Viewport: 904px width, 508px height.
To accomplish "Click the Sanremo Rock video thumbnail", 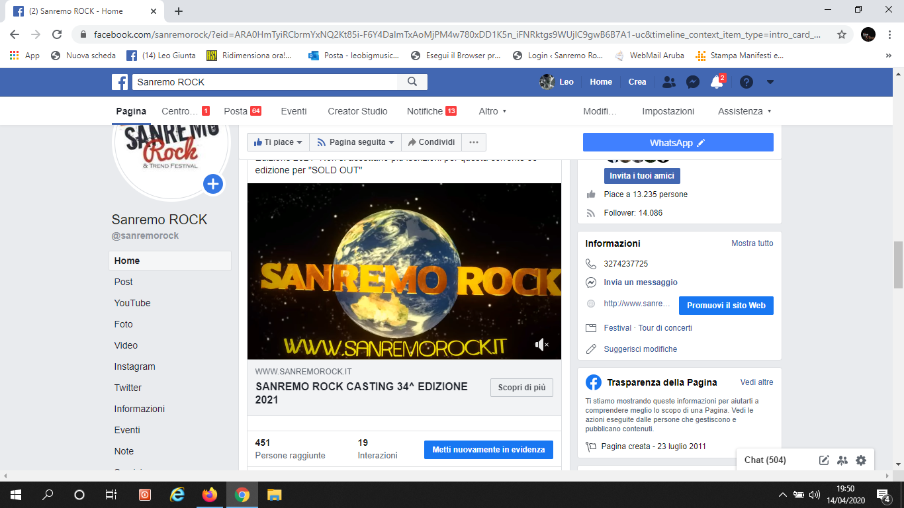I will click(404, 271).
